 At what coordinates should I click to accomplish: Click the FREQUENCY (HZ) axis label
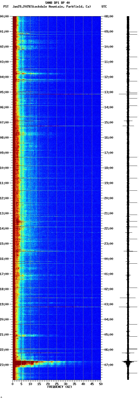[x=60, y=387]
